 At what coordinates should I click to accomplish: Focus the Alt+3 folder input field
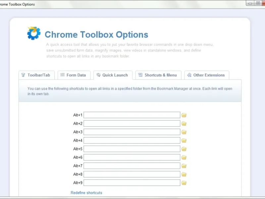point(132,132)
